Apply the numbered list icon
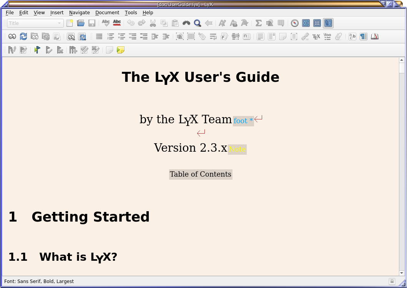The height and width of the screenshot is (288, 407). pyautogui.click(x=110, y=36)
